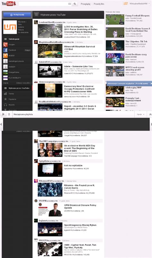Click the Facebook sidebar icon
The image size is (152, 258).
pyautogui.click(x=5, y=50)
